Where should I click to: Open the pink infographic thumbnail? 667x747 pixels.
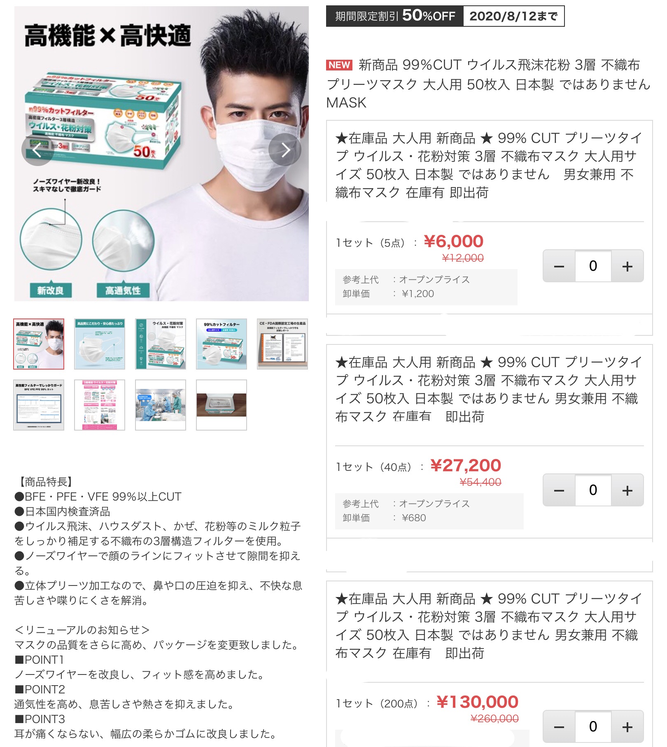click(100, 405)
